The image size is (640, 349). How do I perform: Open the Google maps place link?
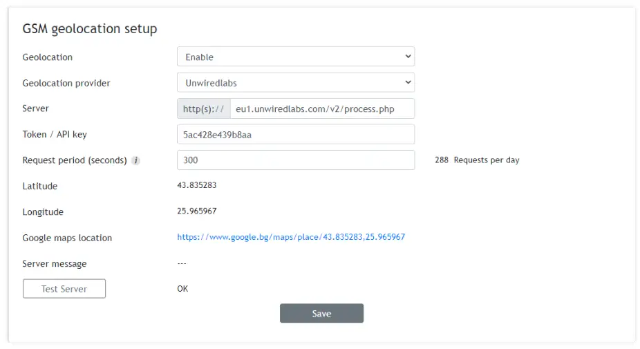pos(291,237)
